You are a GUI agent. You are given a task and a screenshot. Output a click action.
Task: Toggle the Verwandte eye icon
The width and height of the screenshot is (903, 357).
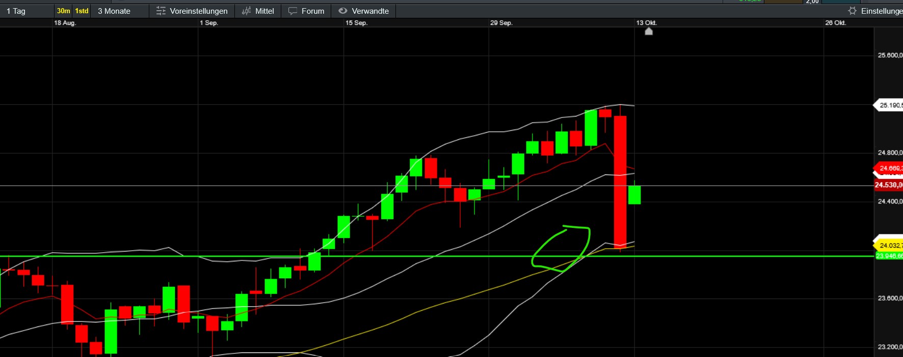click(343, 11)
